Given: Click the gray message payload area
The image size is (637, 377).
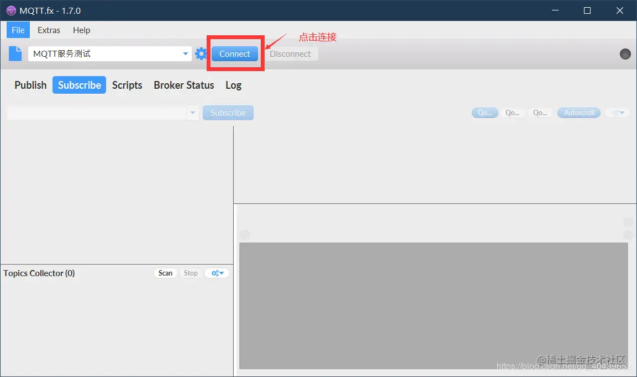Looking at the screenshot, I should click(434, 306).
